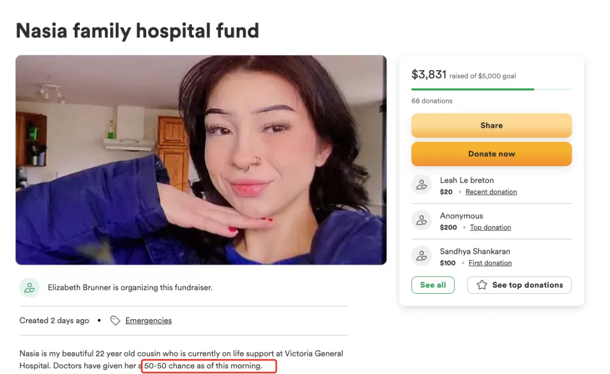Click the highlighted 50-50 chance text
Viewport: 610px width, 374px height.
(x=203, y=366)
